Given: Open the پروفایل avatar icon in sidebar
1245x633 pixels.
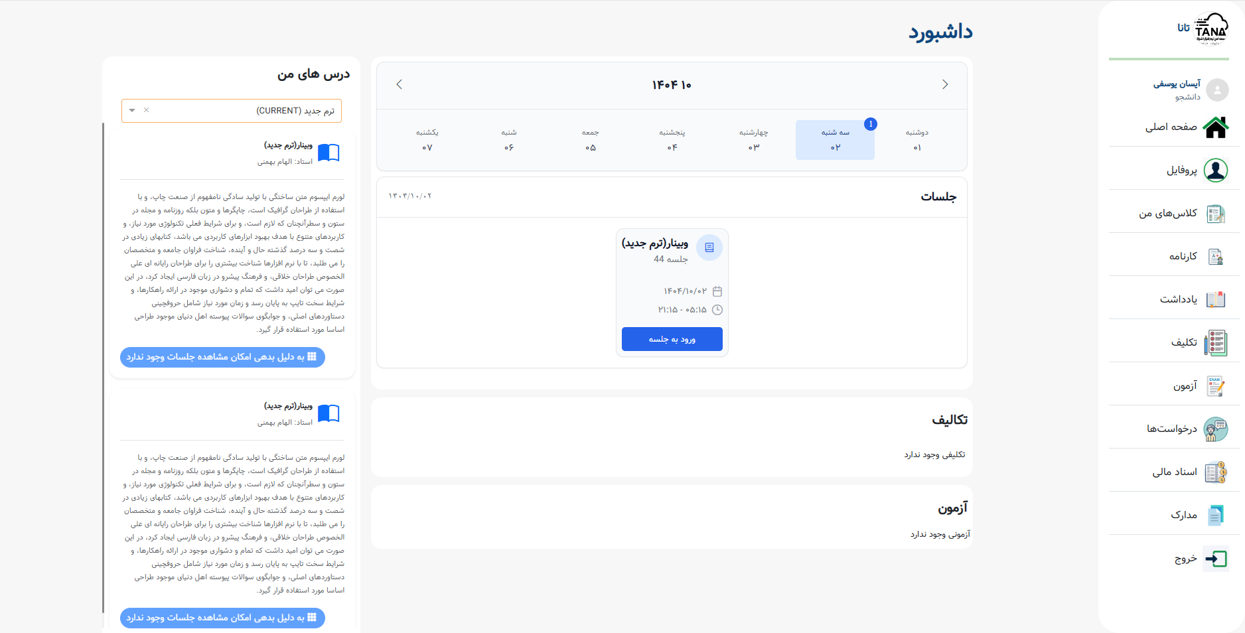Looking at the screenshot, I should click(x=1215, y=170).
